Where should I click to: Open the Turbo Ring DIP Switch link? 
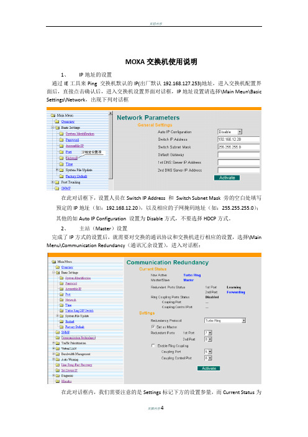tap(79, 311)
